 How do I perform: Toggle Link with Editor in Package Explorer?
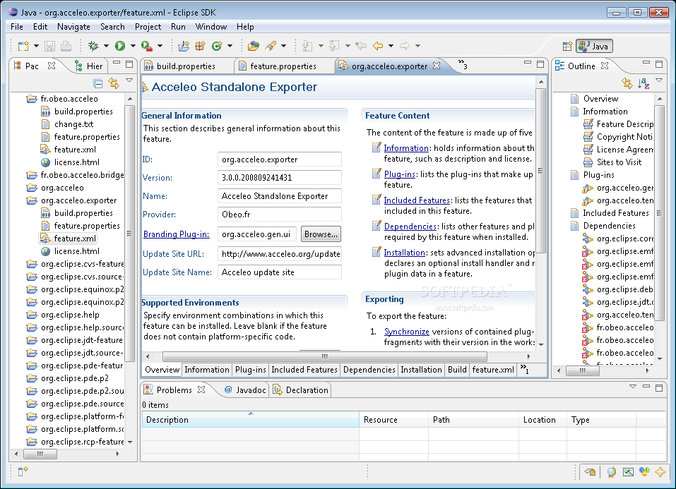pyautogui.click(x=114, y=83)
